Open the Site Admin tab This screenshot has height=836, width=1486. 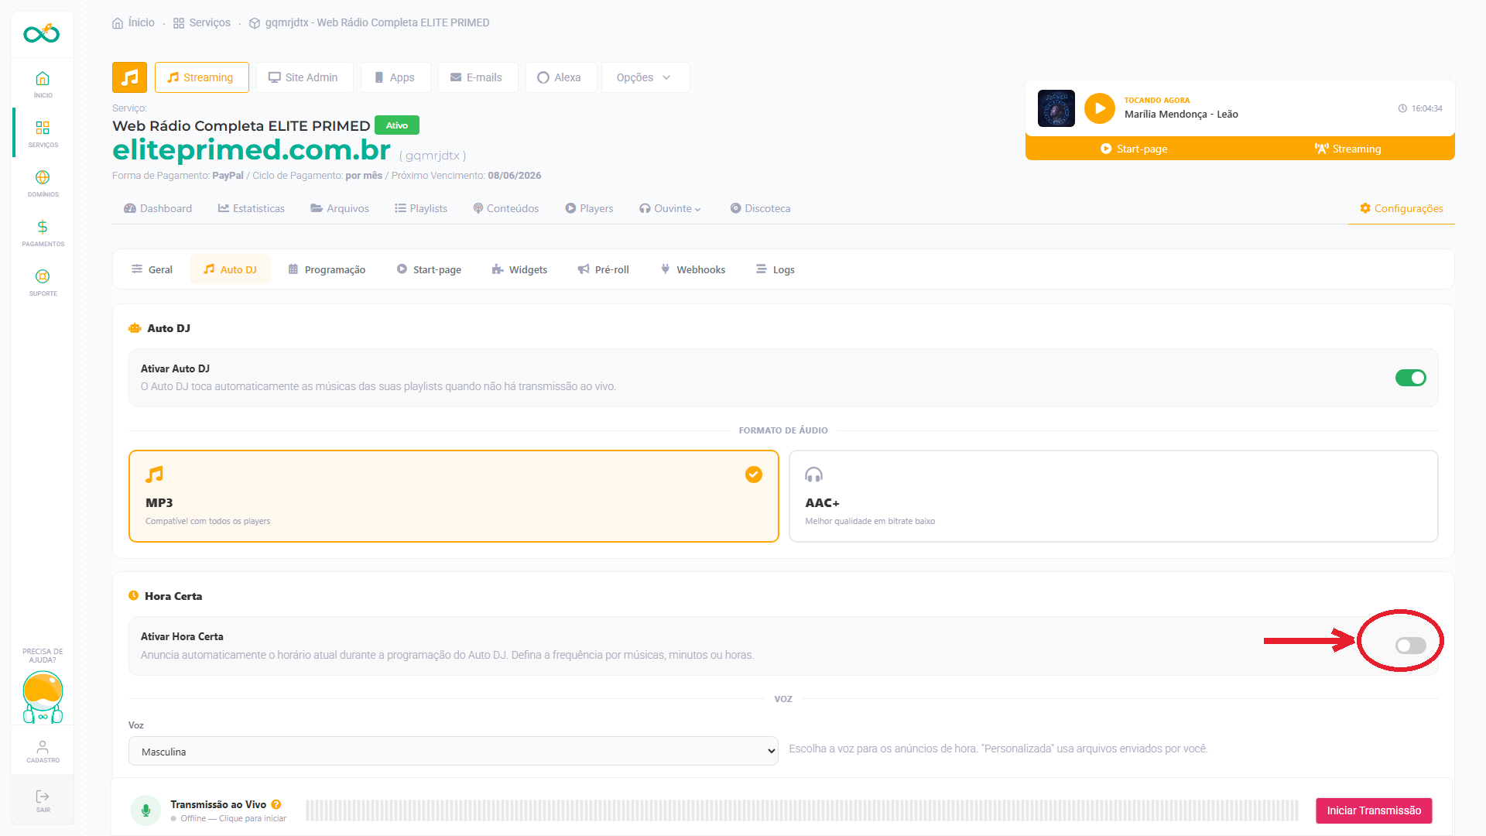pyautogui.click(x=304, y=77)
